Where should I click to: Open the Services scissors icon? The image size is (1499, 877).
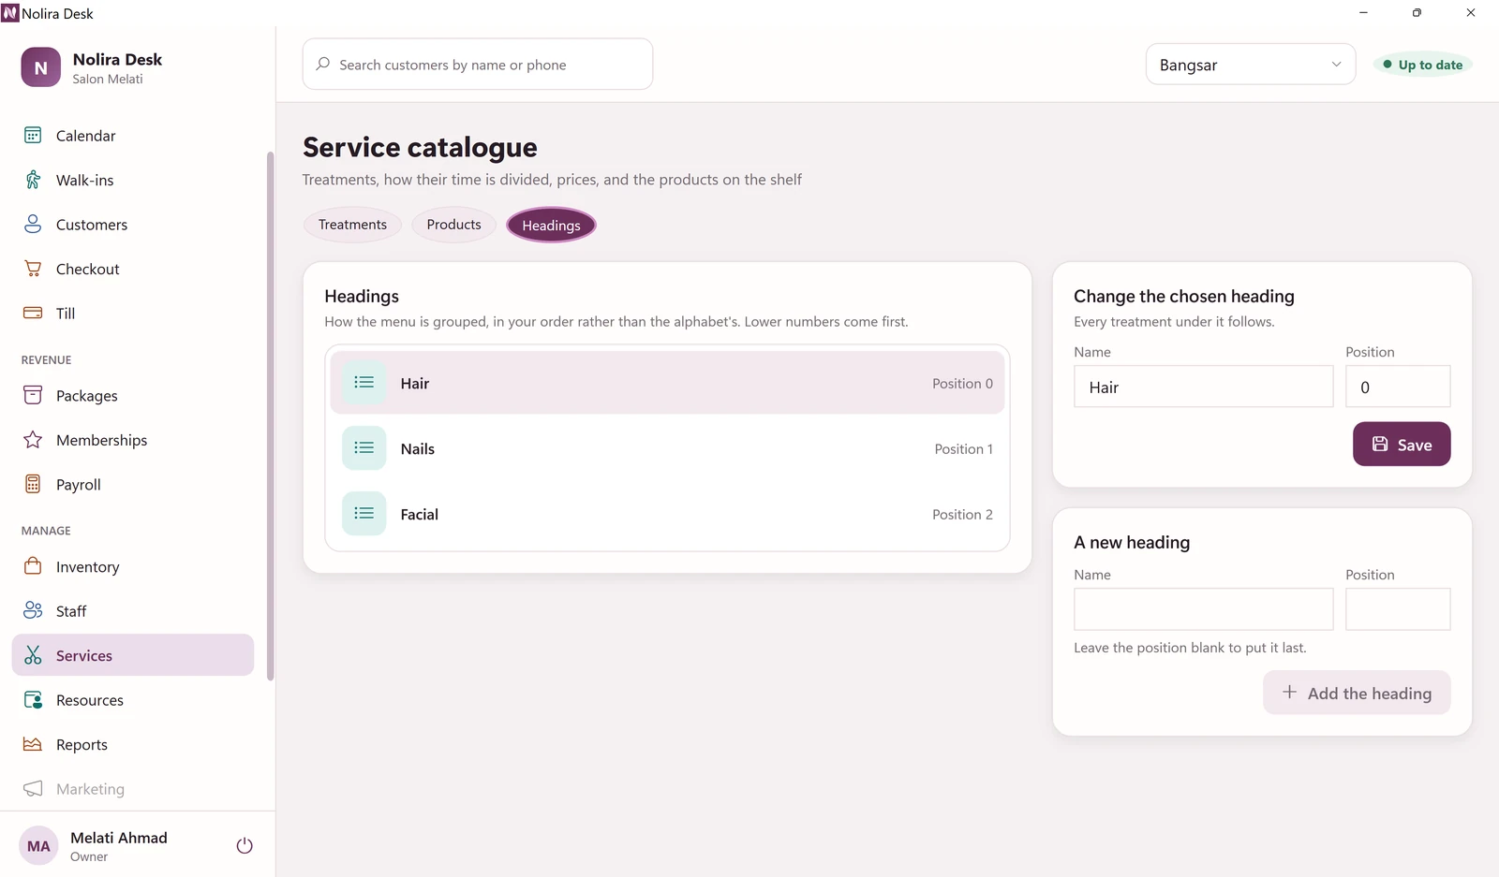tap(33, 655)
